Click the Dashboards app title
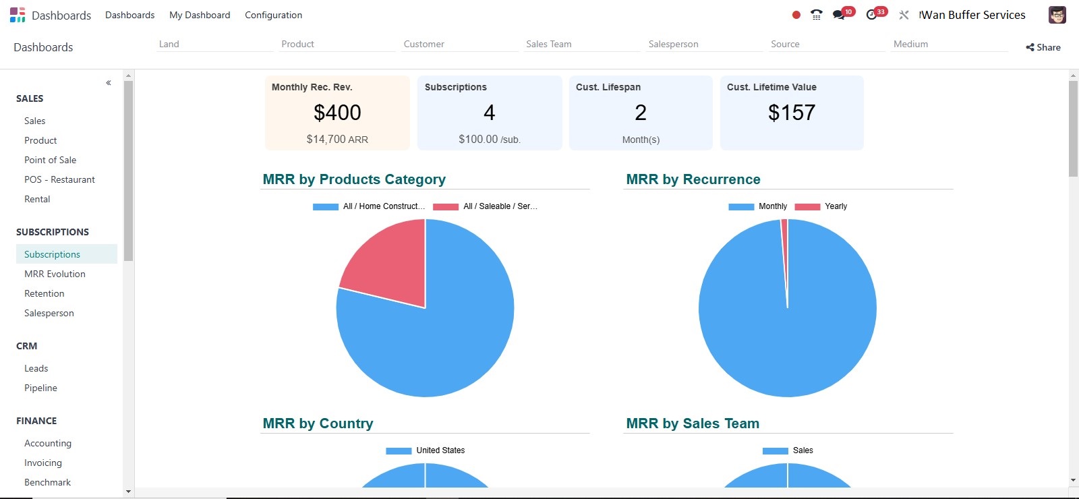Screen dimensions: 1079x499 coord(61,15)
